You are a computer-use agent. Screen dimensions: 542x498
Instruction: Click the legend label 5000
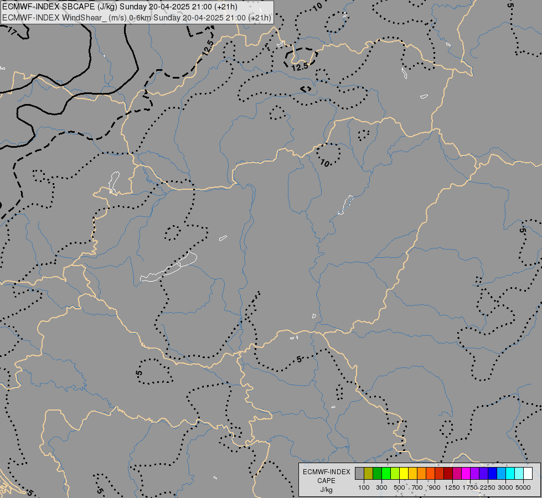[x=523, y=487]
